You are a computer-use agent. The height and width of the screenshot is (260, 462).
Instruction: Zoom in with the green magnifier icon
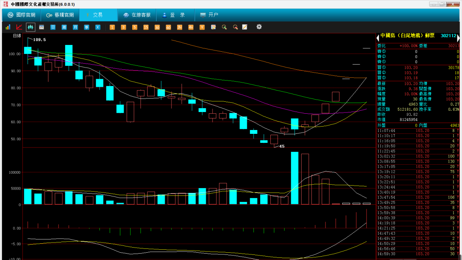point(224,27)
